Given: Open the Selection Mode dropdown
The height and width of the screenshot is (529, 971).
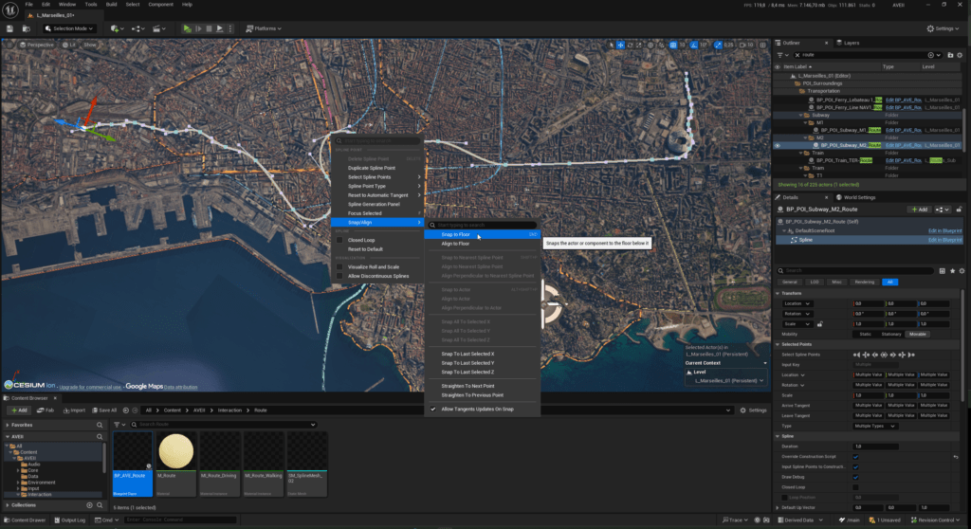Looking at the screenshot, I should coord(70,28).
